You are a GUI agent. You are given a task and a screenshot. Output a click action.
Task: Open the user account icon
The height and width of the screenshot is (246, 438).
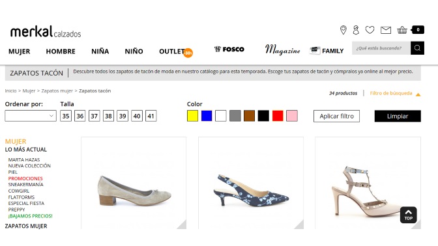pyautogui.click(x=356, y=30)
